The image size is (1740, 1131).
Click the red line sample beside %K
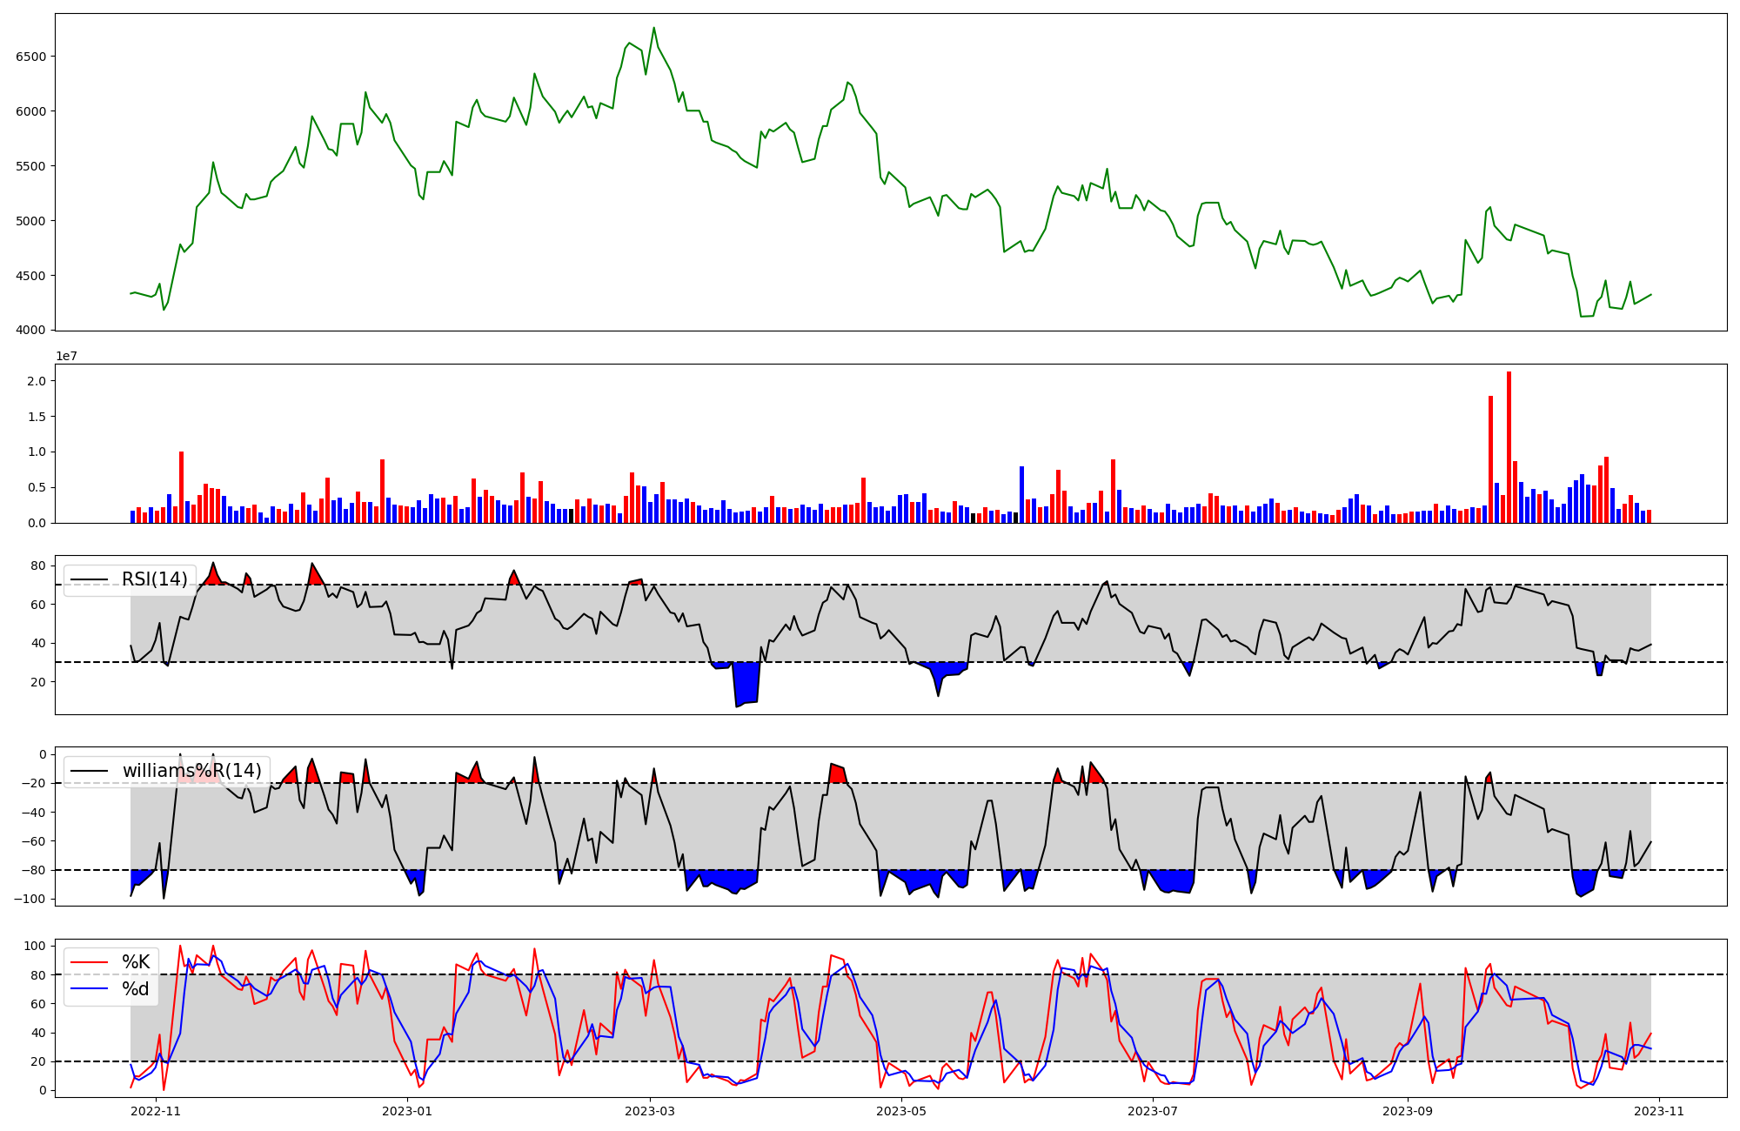point(90,962)
